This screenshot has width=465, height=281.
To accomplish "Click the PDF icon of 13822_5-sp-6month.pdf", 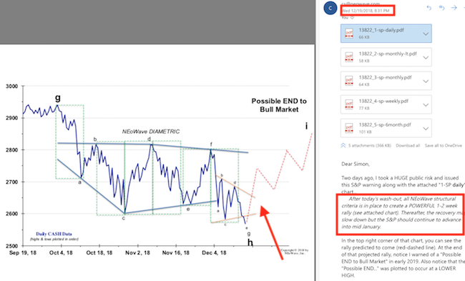I will pyautogui.click(x=349, y=128).
